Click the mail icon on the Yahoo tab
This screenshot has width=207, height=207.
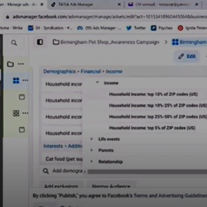131,4
